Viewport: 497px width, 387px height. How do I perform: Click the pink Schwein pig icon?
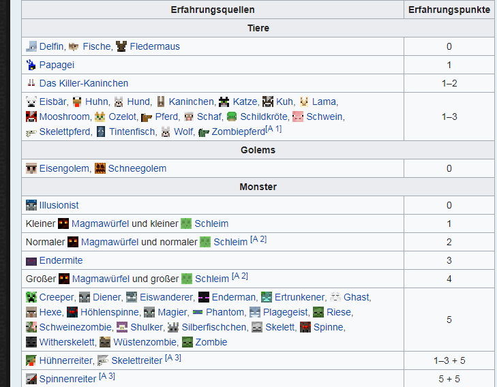coord(298,117)
